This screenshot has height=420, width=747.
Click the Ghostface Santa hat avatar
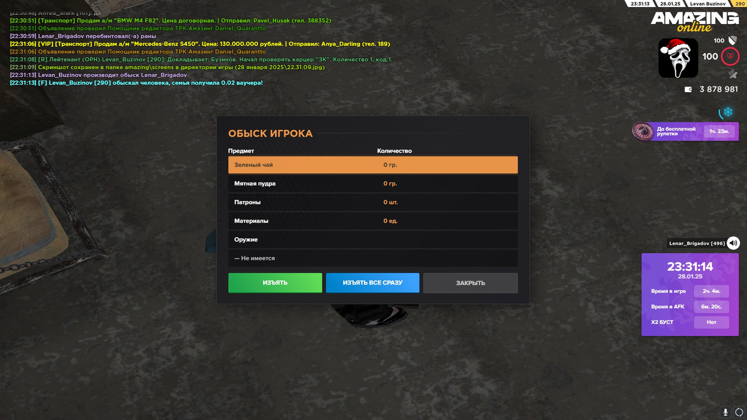pos(678,58)
